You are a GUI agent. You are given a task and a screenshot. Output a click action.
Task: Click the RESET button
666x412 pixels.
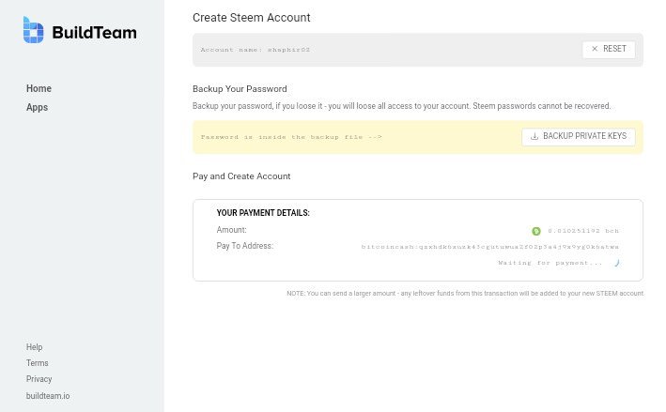(x=609, y=49)
